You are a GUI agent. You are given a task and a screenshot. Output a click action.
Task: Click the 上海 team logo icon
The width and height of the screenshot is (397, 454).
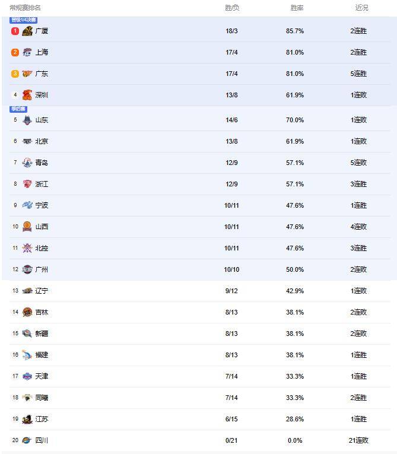point(27,52)
